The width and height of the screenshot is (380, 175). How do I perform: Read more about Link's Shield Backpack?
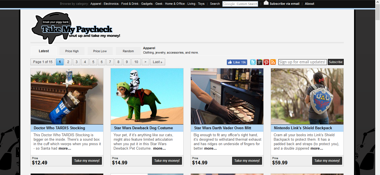(317, 148)
